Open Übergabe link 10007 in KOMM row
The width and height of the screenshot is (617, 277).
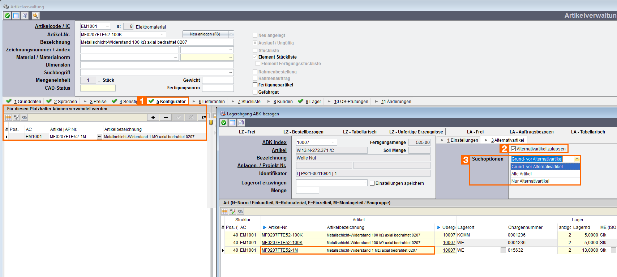click(x=449, y=235)
